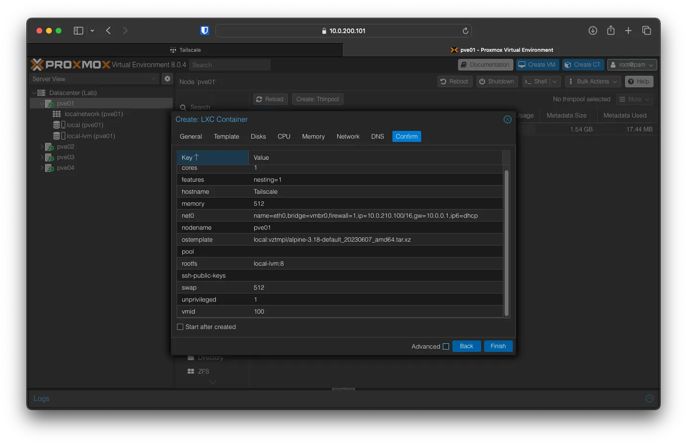Click the Value column header
Image resolution: width=687 pixels, height=445 pixels.
(x=376, y=157)
